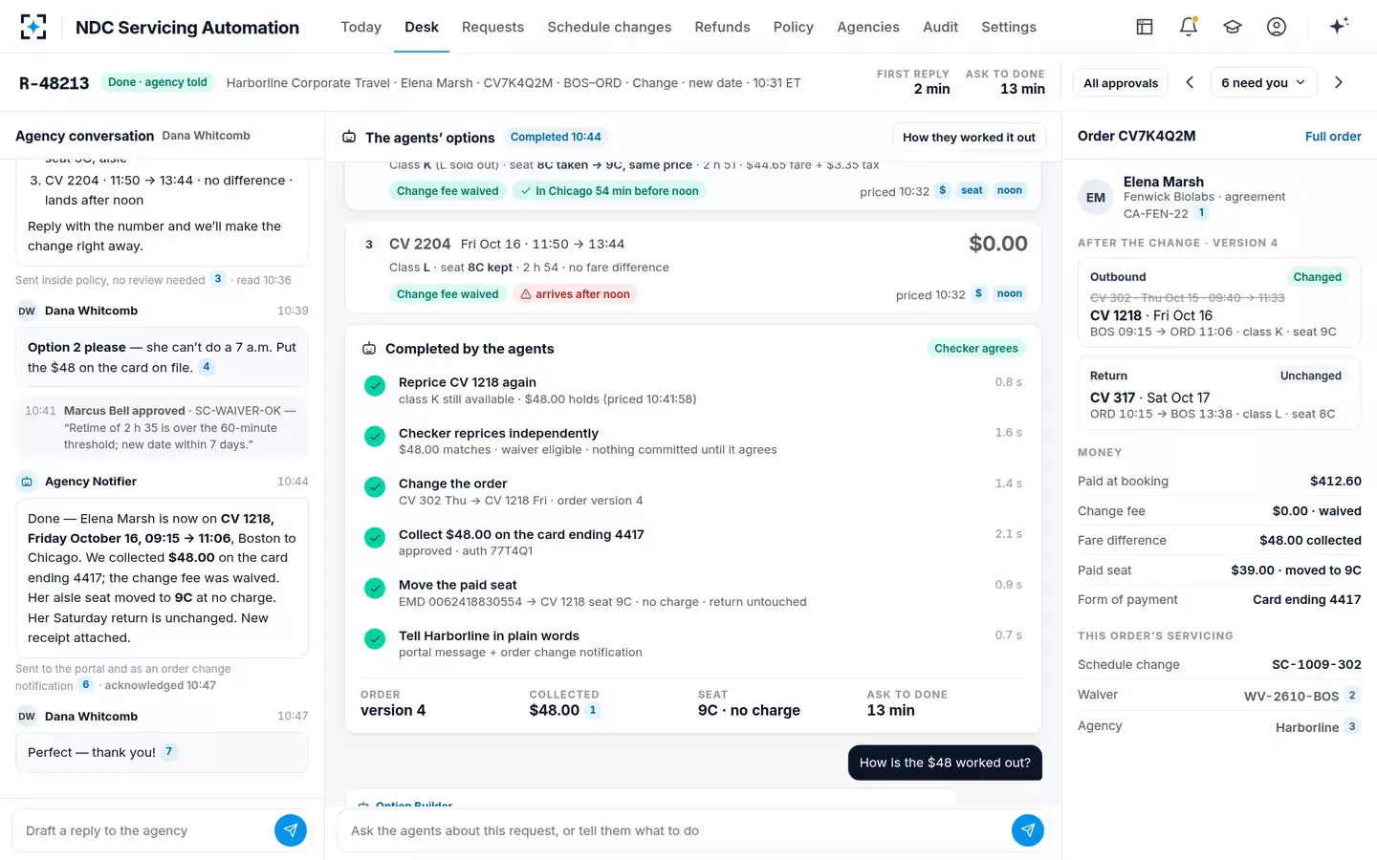
Task: Open reference badge 4 on Dana's Option 2 message
Action: click(x=207, y=367)
